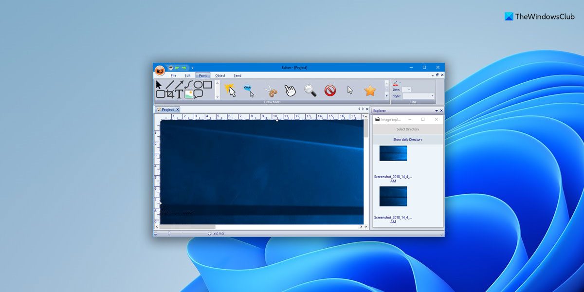This screenshot has height=292, width=584.
Task: Click TheWindowsClub logo
Action: (x=540, y=16)
